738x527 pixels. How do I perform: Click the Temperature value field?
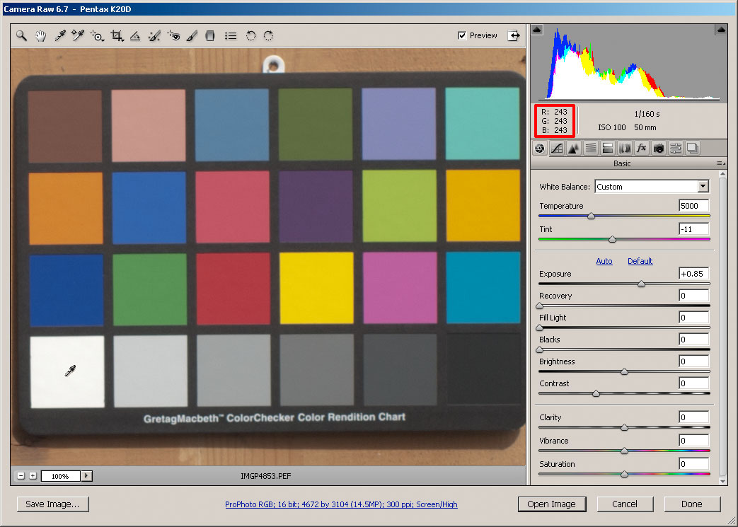693,206
